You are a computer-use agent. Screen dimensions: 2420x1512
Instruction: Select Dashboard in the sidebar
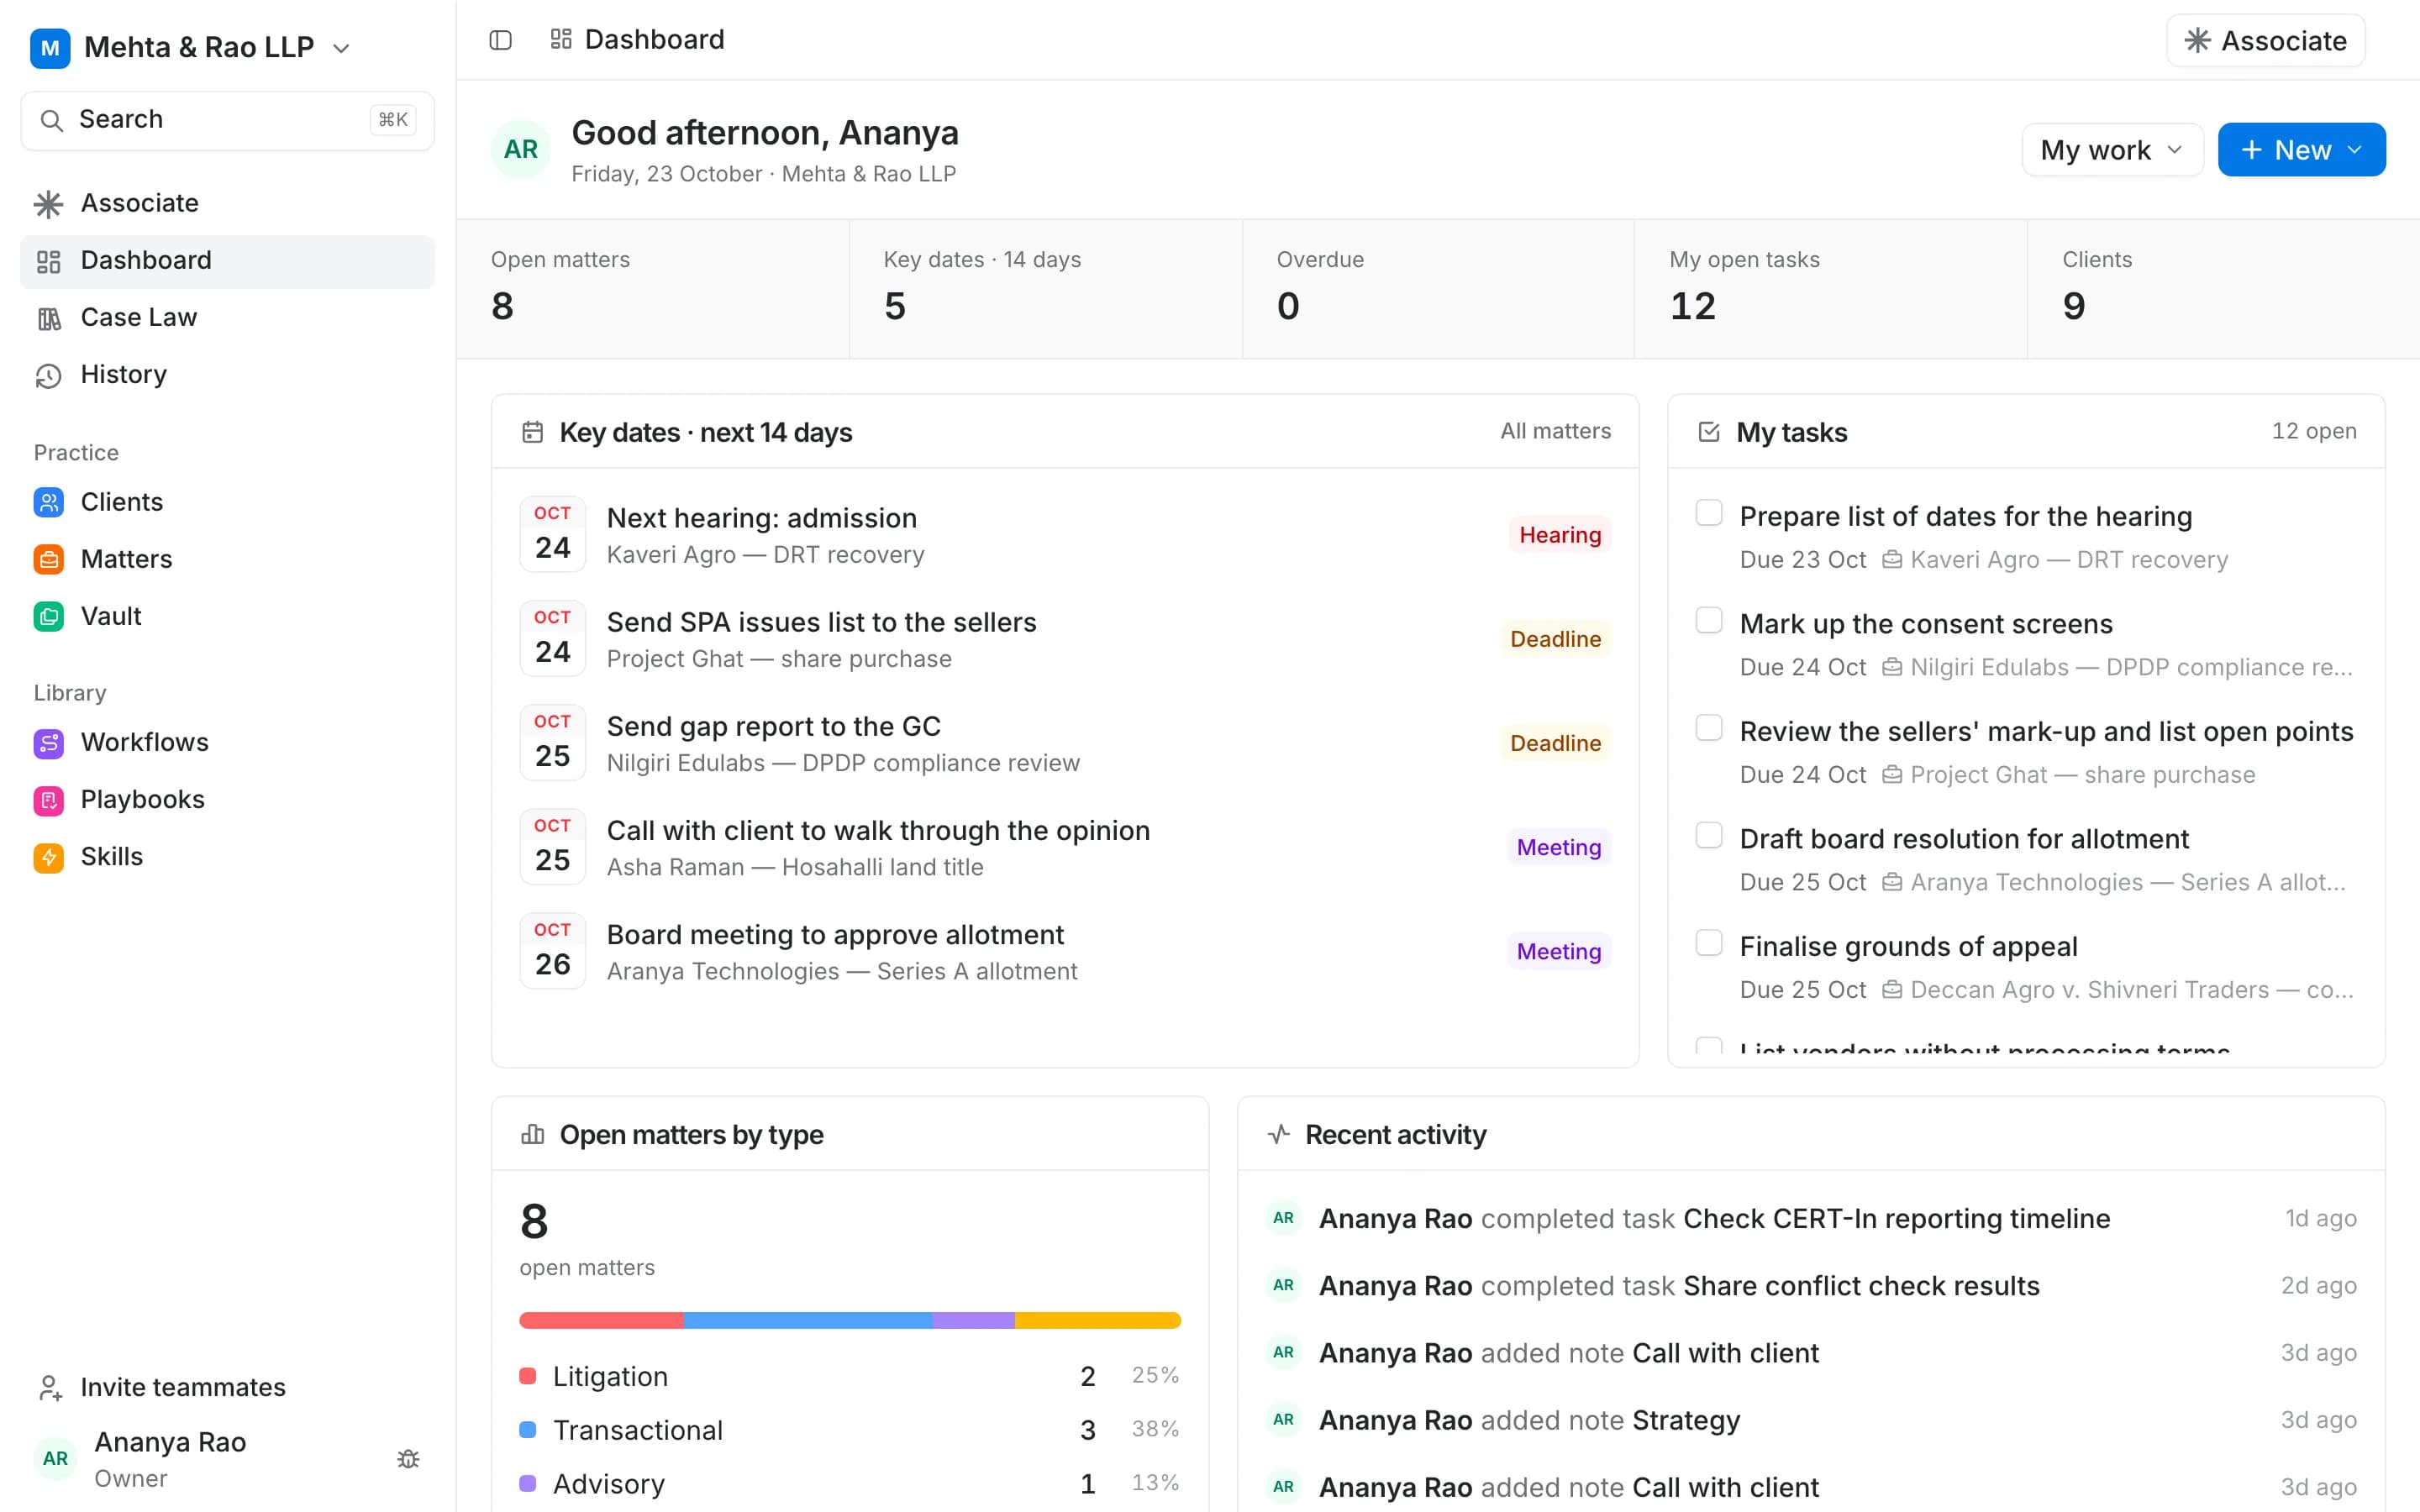point(228,261)
